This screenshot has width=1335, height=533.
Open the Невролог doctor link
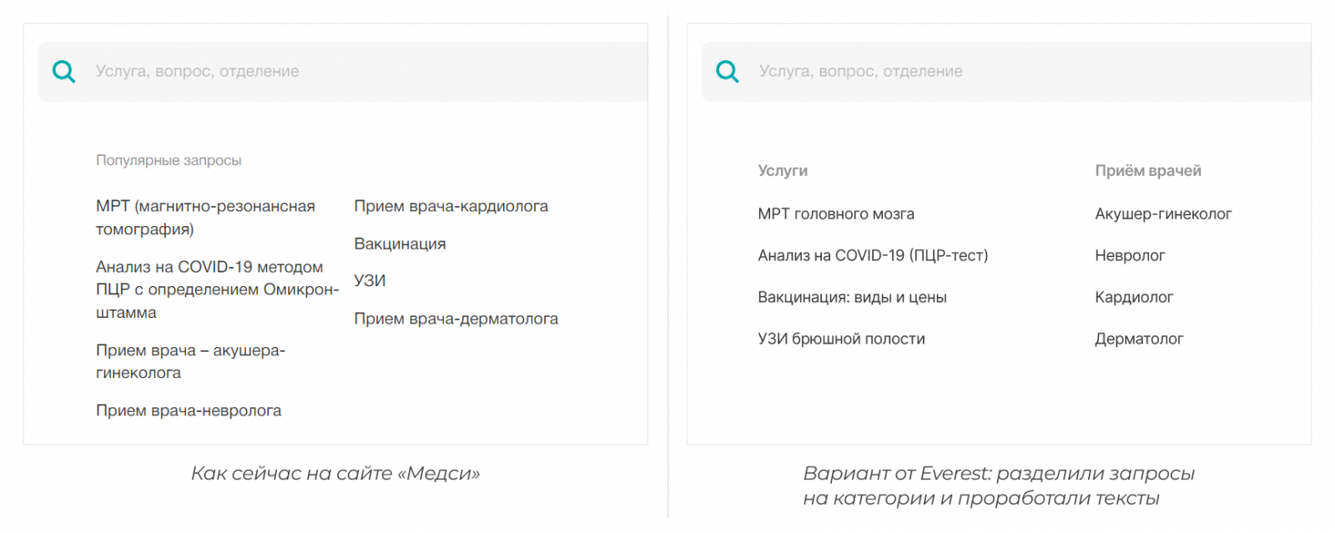1130,256
